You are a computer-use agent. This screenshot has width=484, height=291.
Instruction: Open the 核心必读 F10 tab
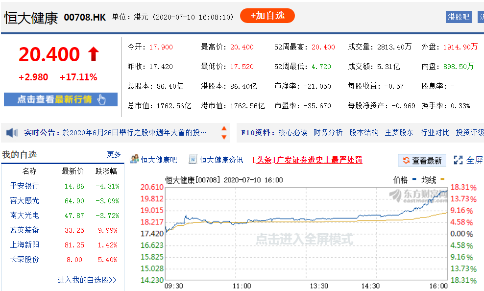click(293, 132)
